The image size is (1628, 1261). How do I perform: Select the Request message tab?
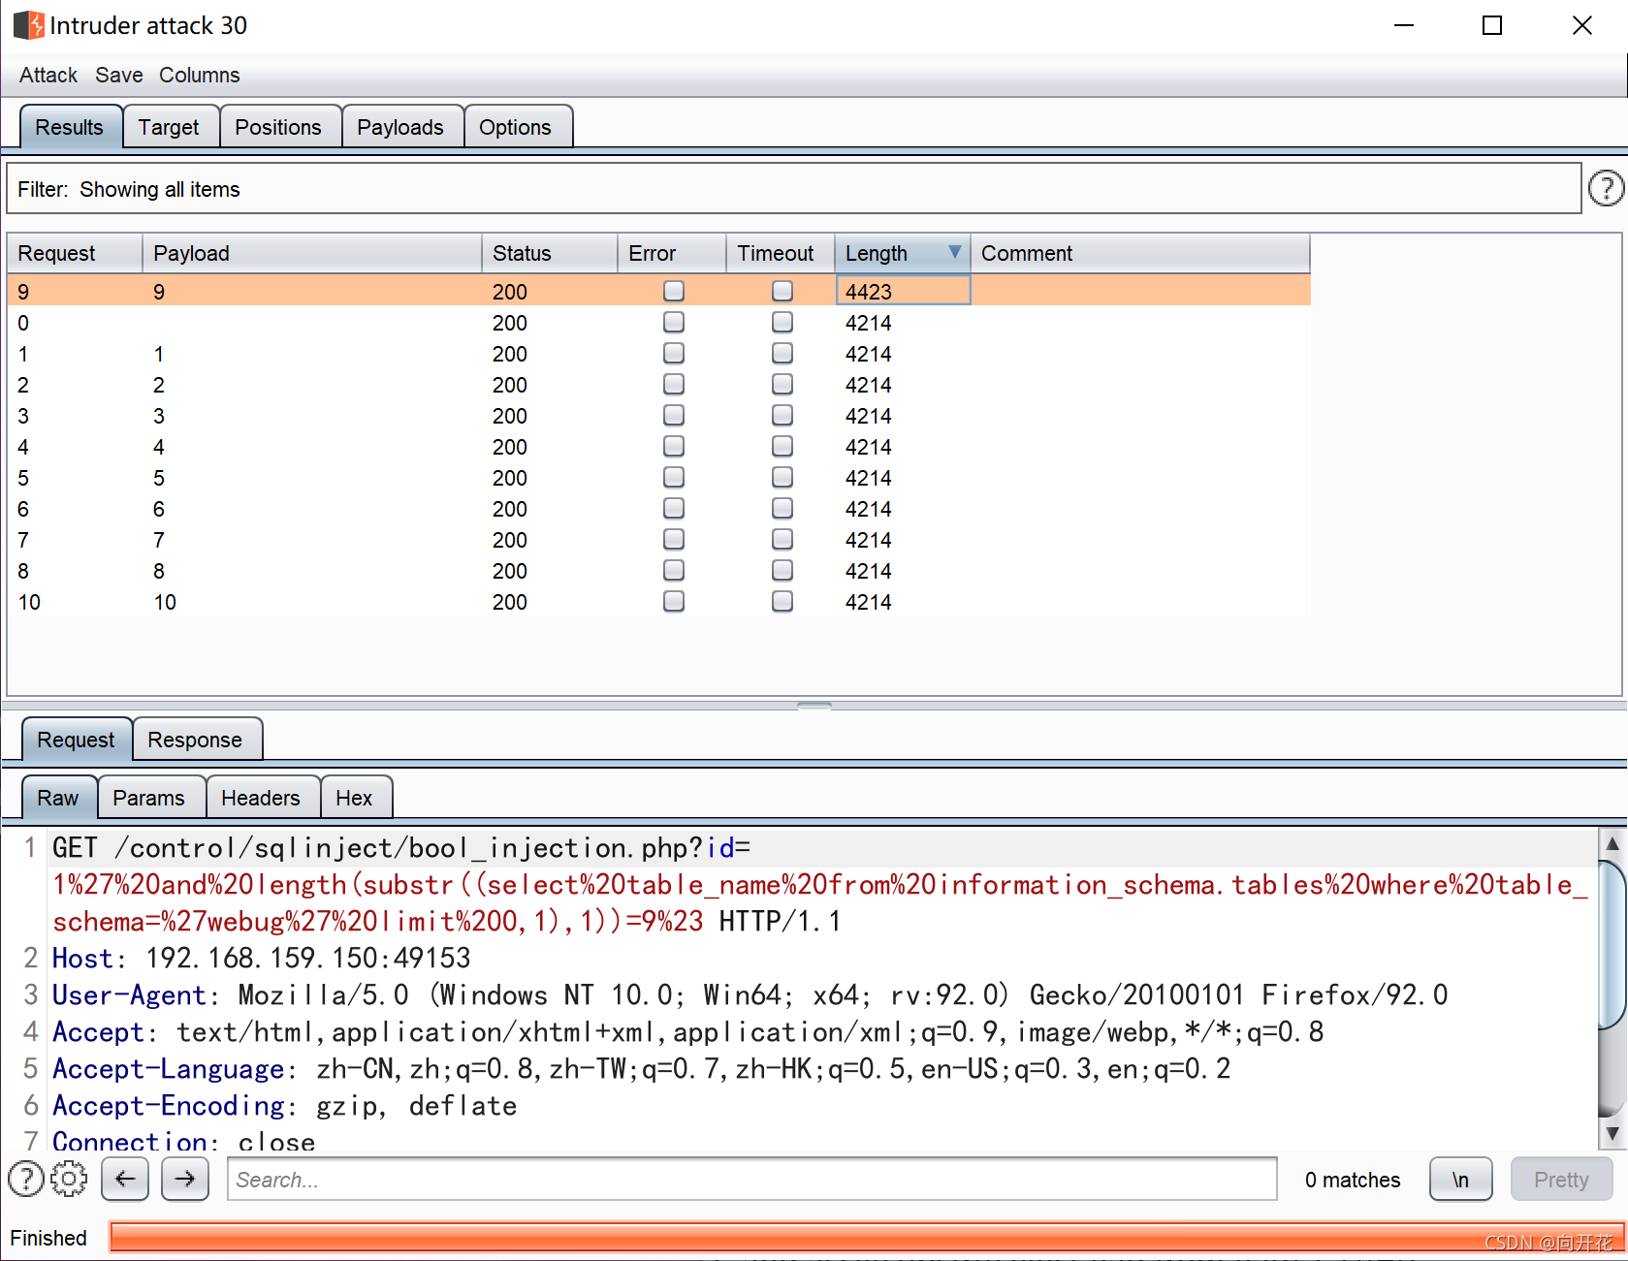[x=76, y=740]
